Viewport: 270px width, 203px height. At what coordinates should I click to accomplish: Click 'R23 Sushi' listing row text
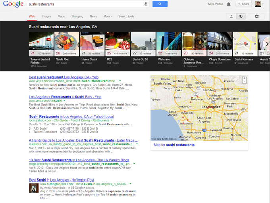40,128
